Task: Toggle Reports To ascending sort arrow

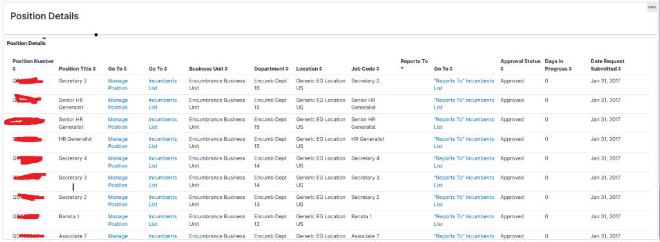Action: click(402, 68)
